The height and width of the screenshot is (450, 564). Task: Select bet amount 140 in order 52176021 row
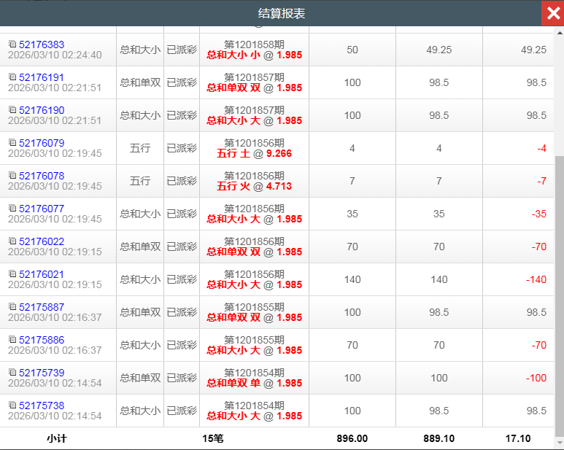click(x=352, y=279)
